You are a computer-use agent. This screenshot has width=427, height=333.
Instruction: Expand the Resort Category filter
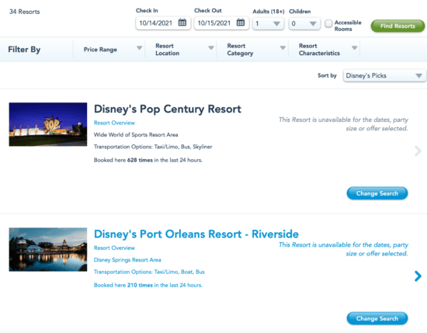(x=252, y=49)
